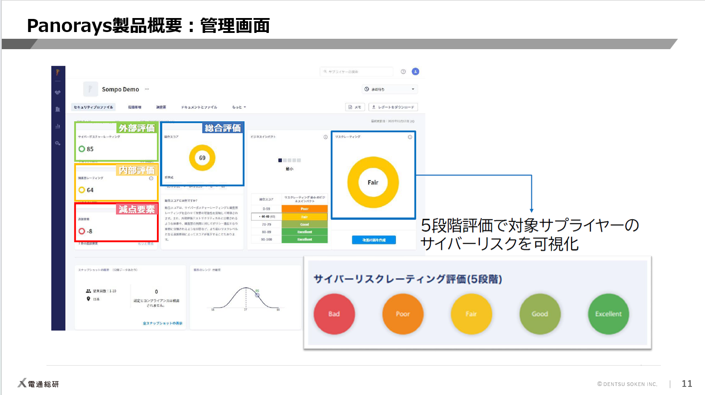Click the Panorays logo in the sidebar
705x395 pixels.
[x=57, y=71]
